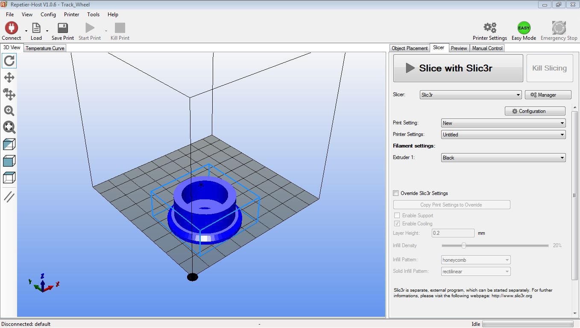580x328 pixels.
Task: Open the Print Setting dropdown
Action: (503, 123)
